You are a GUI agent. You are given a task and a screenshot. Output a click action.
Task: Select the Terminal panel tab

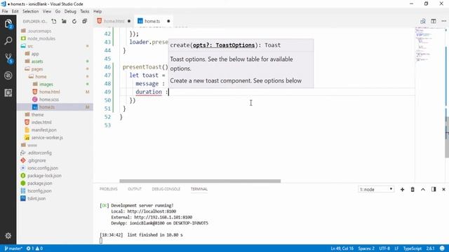[x=199, y=189]
